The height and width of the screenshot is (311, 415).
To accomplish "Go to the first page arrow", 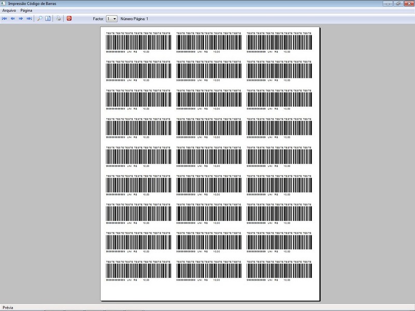I will pyautogui.click(x=5, y=19).
